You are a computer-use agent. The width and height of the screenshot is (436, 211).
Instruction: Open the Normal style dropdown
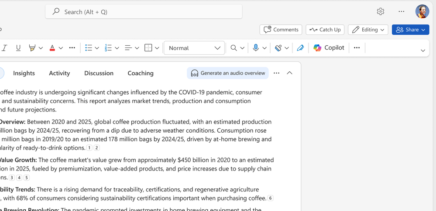(194, 48)
